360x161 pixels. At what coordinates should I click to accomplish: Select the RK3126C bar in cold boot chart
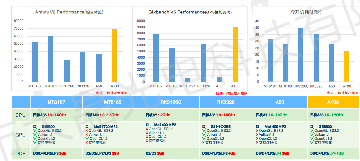tap(301, 55)
